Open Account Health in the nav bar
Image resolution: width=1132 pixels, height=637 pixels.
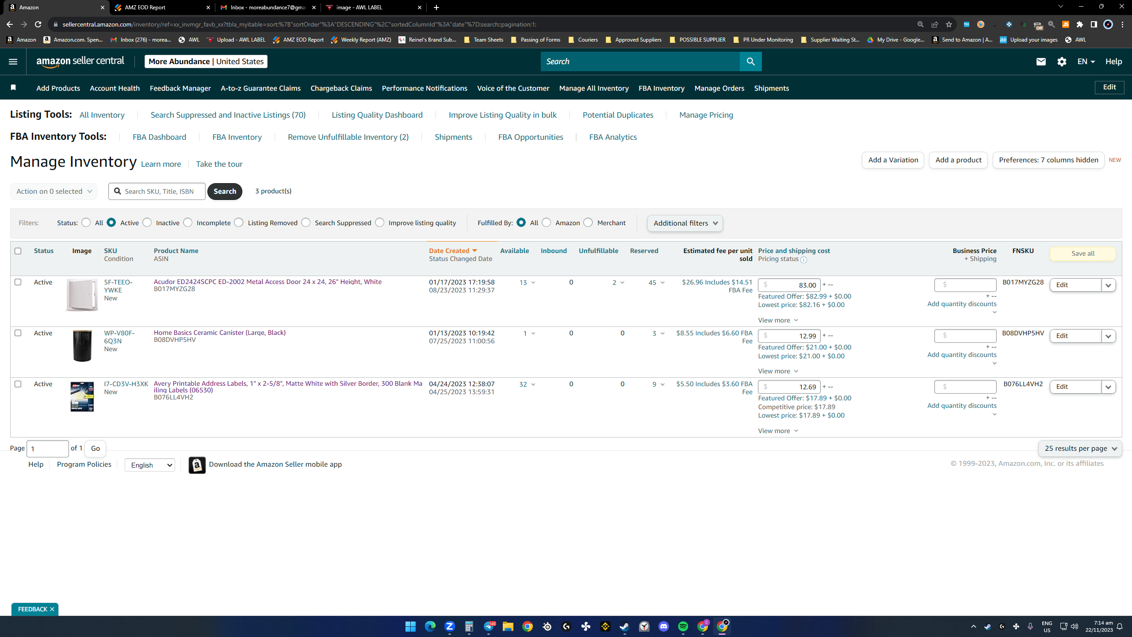coord(115,88)
